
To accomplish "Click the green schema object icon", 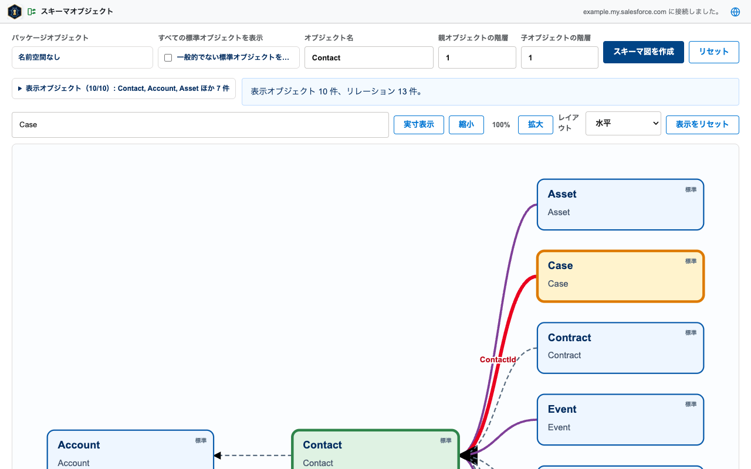I will (32, 12).
